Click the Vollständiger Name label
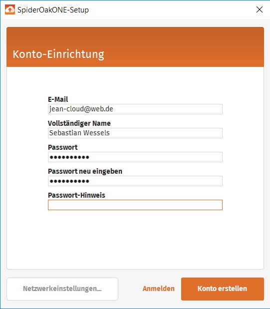 pos(79,123)
